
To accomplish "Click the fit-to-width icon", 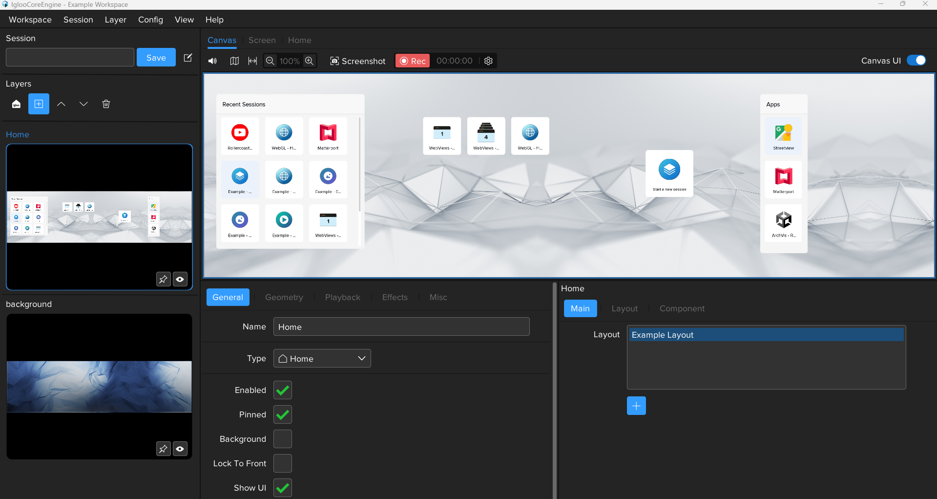I will (x=252, y=61).
